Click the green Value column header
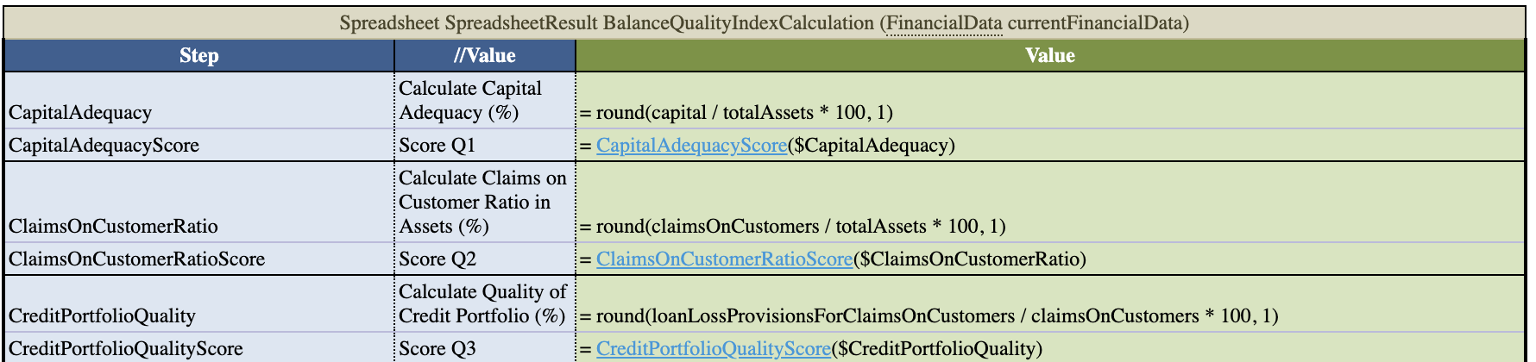 click(1049, 56)
